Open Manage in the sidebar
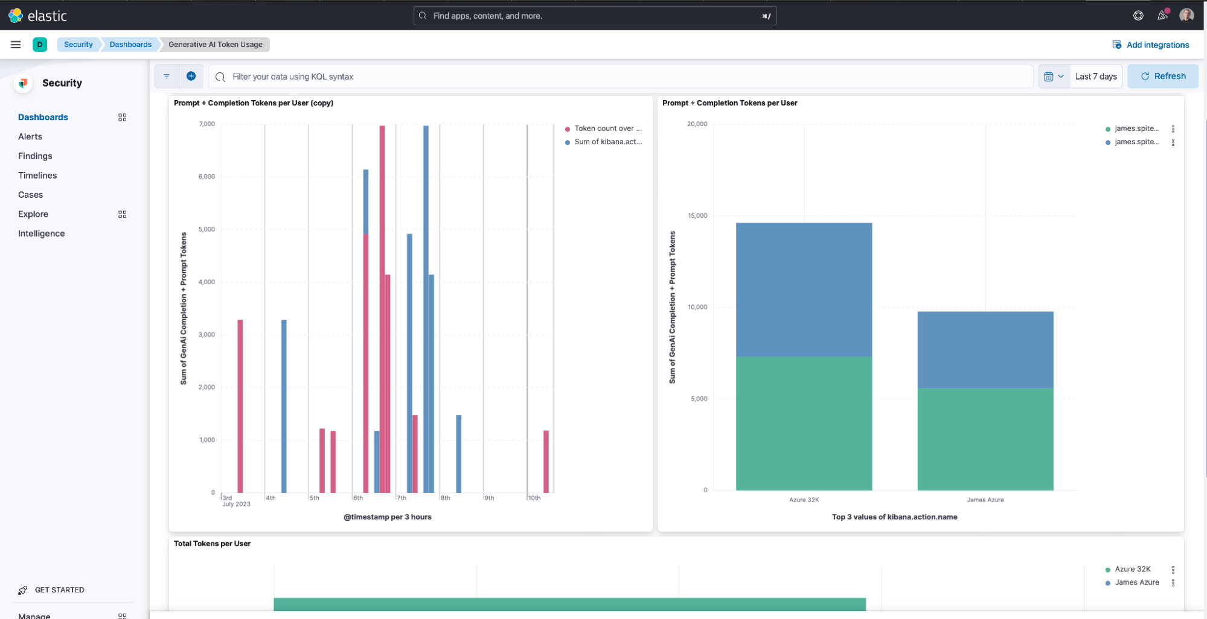 34,616
